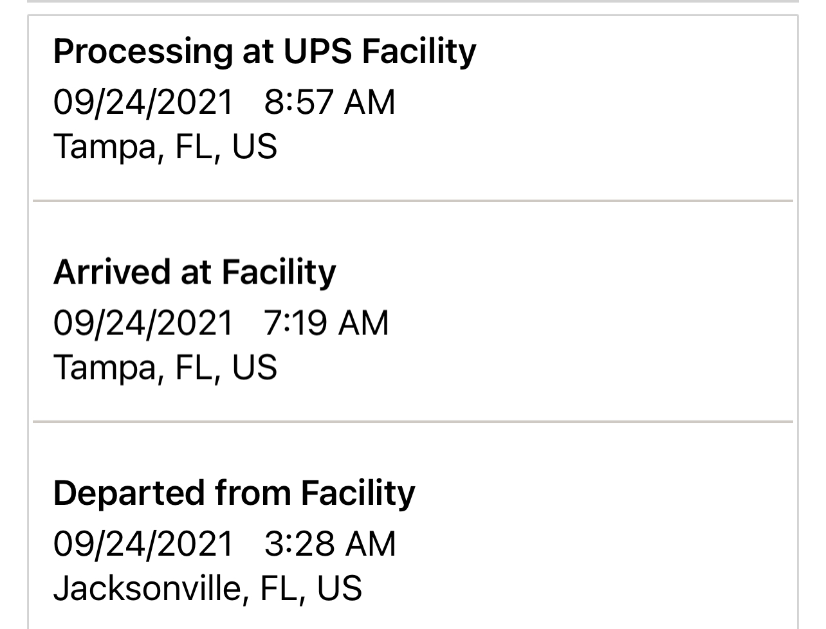826x629 pixels.
Task: Select the date in the Arrived entry
Action: [x=143, y=323]
